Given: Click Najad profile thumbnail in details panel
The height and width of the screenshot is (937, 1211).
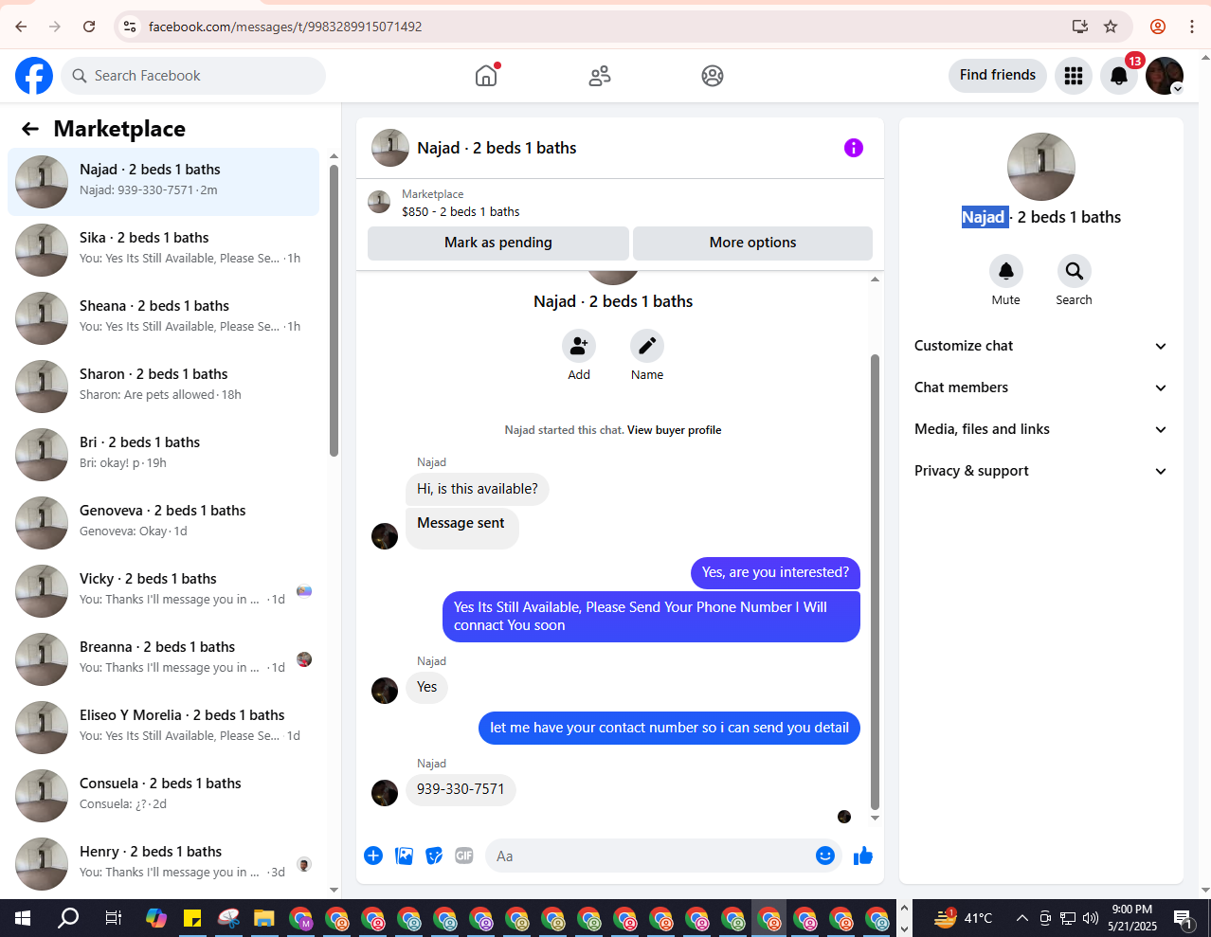Looking at the screenshot, I should 1041,167.
